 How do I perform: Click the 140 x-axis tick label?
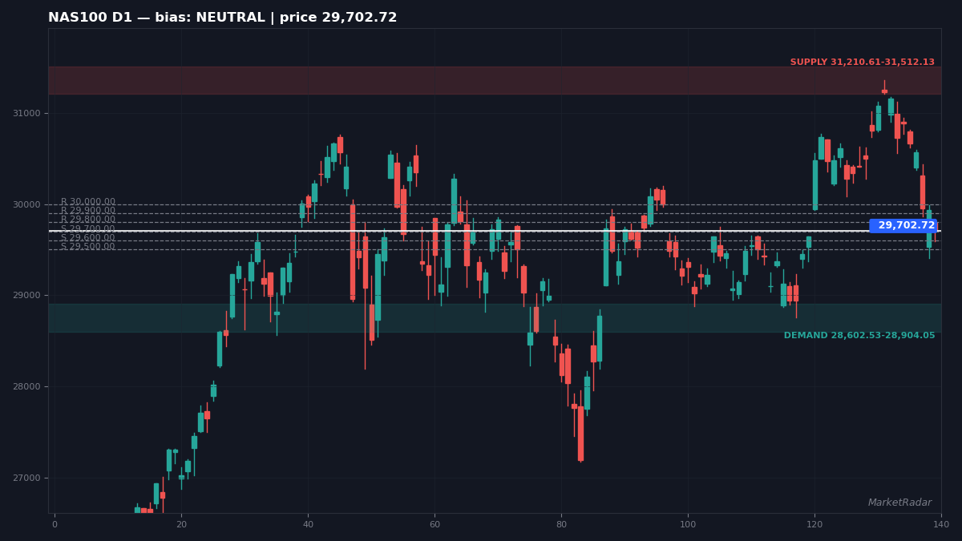pyautogui.click(x=941, y=525)
